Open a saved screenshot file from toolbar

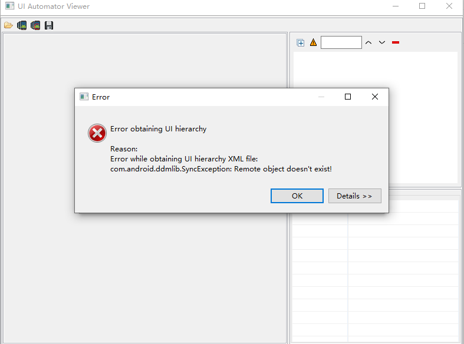pos(8,25)
